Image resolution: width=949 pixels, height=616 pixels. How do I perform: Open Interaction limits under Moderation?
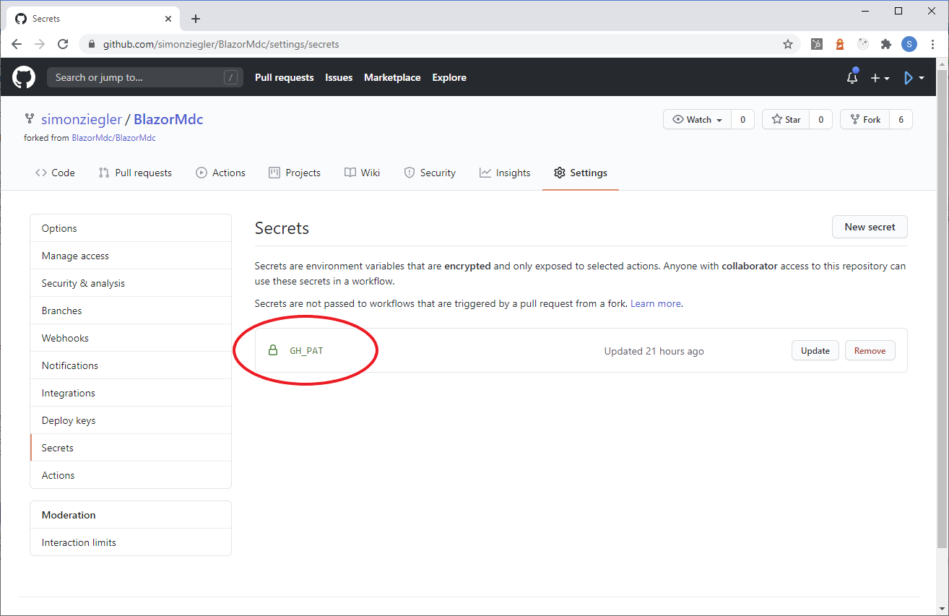pyautogui.click(x=131, y=542)
